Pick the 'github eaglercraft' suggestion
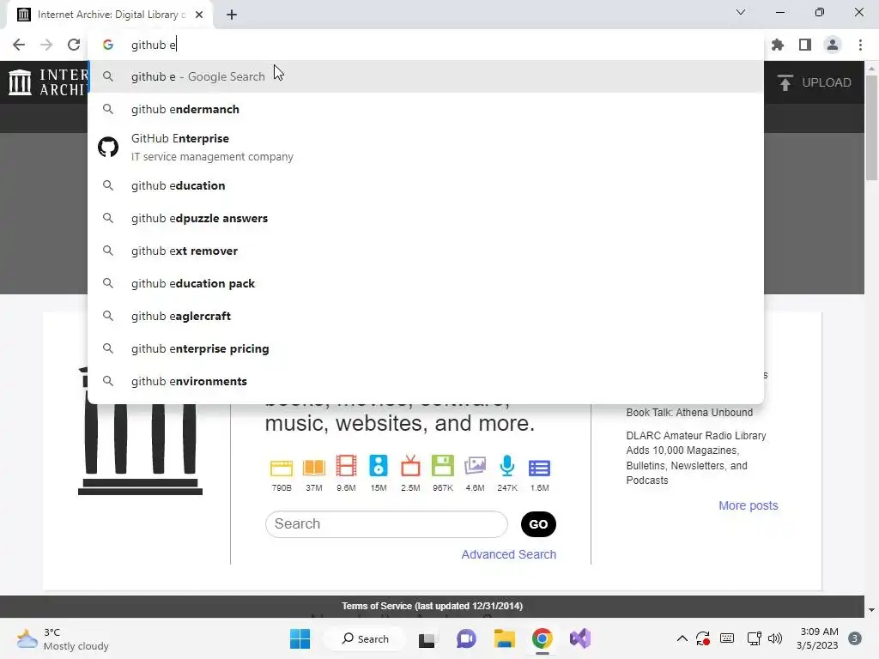 point(426,316)
